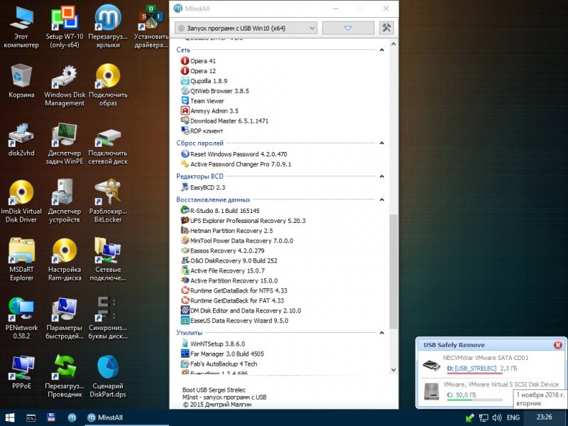Collapse the Восстановление данных section
This screenshot has width=568, height=426.
tap(382, 200)
